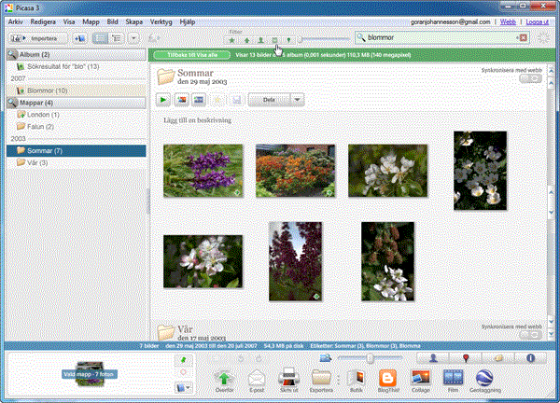Screen dimensions: 560x403
Task: Play the Sommar folder slideshow
Action: [x=163, y=99]
